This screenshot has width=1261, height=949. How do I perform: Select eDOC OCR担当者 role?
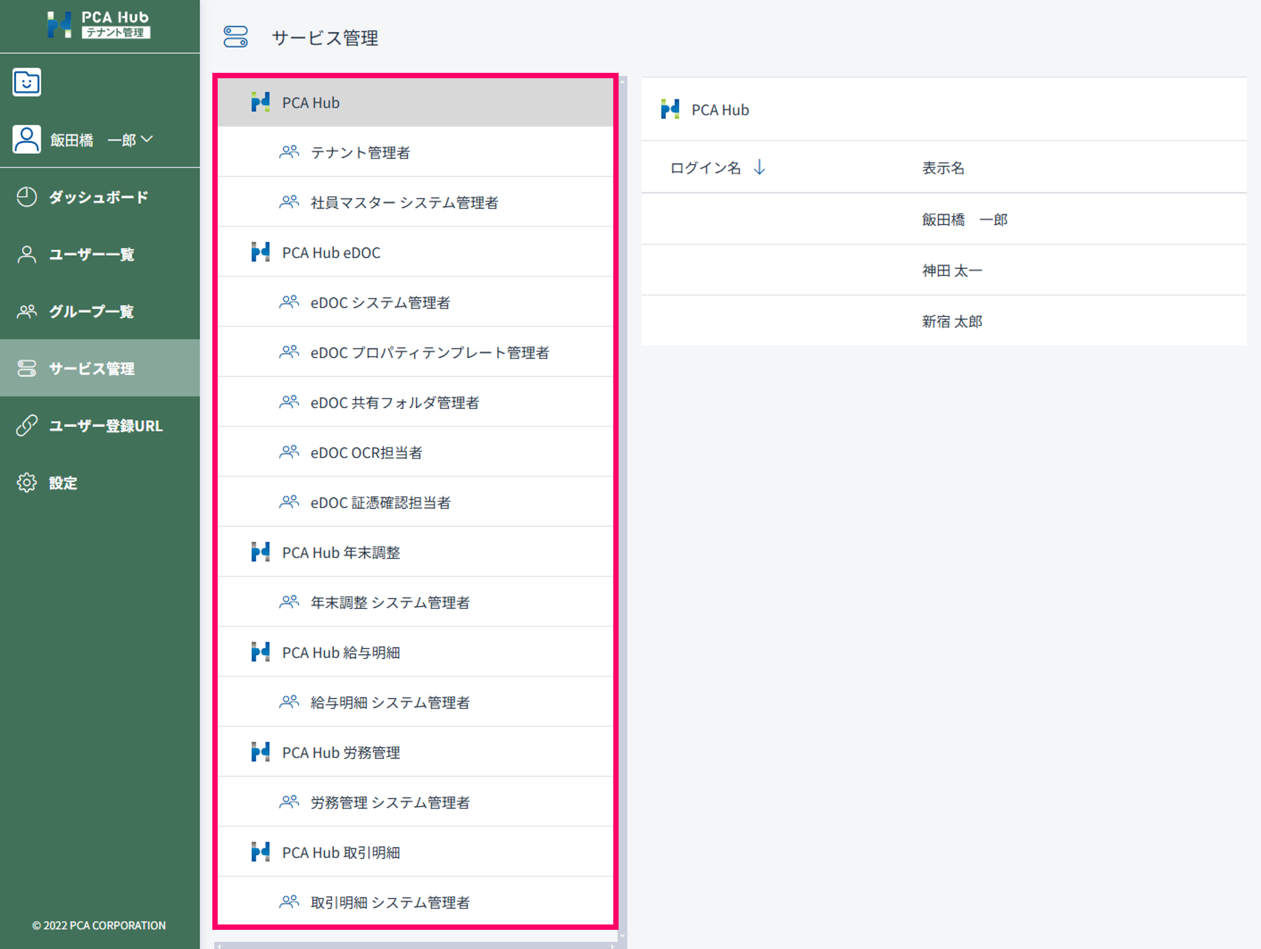(x=366, y=453)
